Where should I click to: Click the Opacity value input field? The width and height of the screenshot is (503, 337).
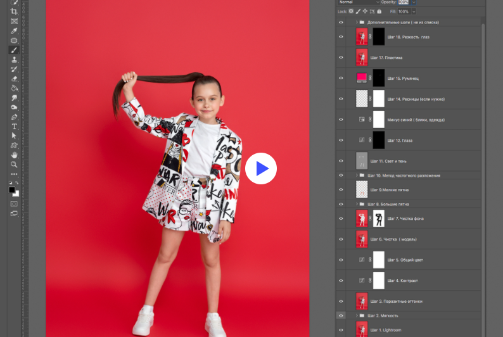pos(403,3)
